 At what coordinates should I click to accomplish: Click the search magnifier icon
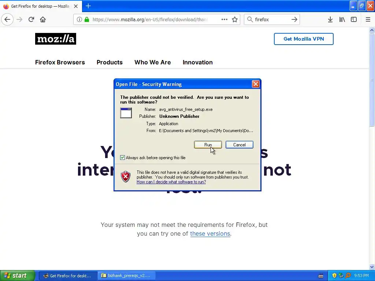pyautogui.click(x=250, y=19)
